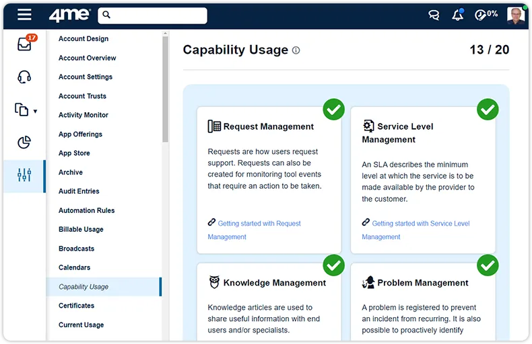Click the magnifier search icon
532x344 pixels.
click(106, 15)
